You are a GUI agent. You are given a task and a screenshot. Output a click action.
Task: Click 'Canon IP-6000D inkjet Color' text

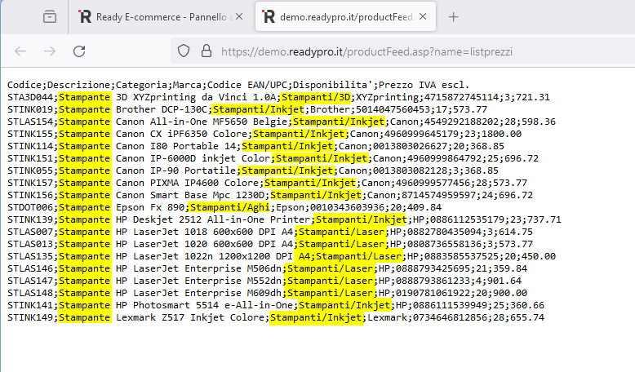(x=193, y=158)
